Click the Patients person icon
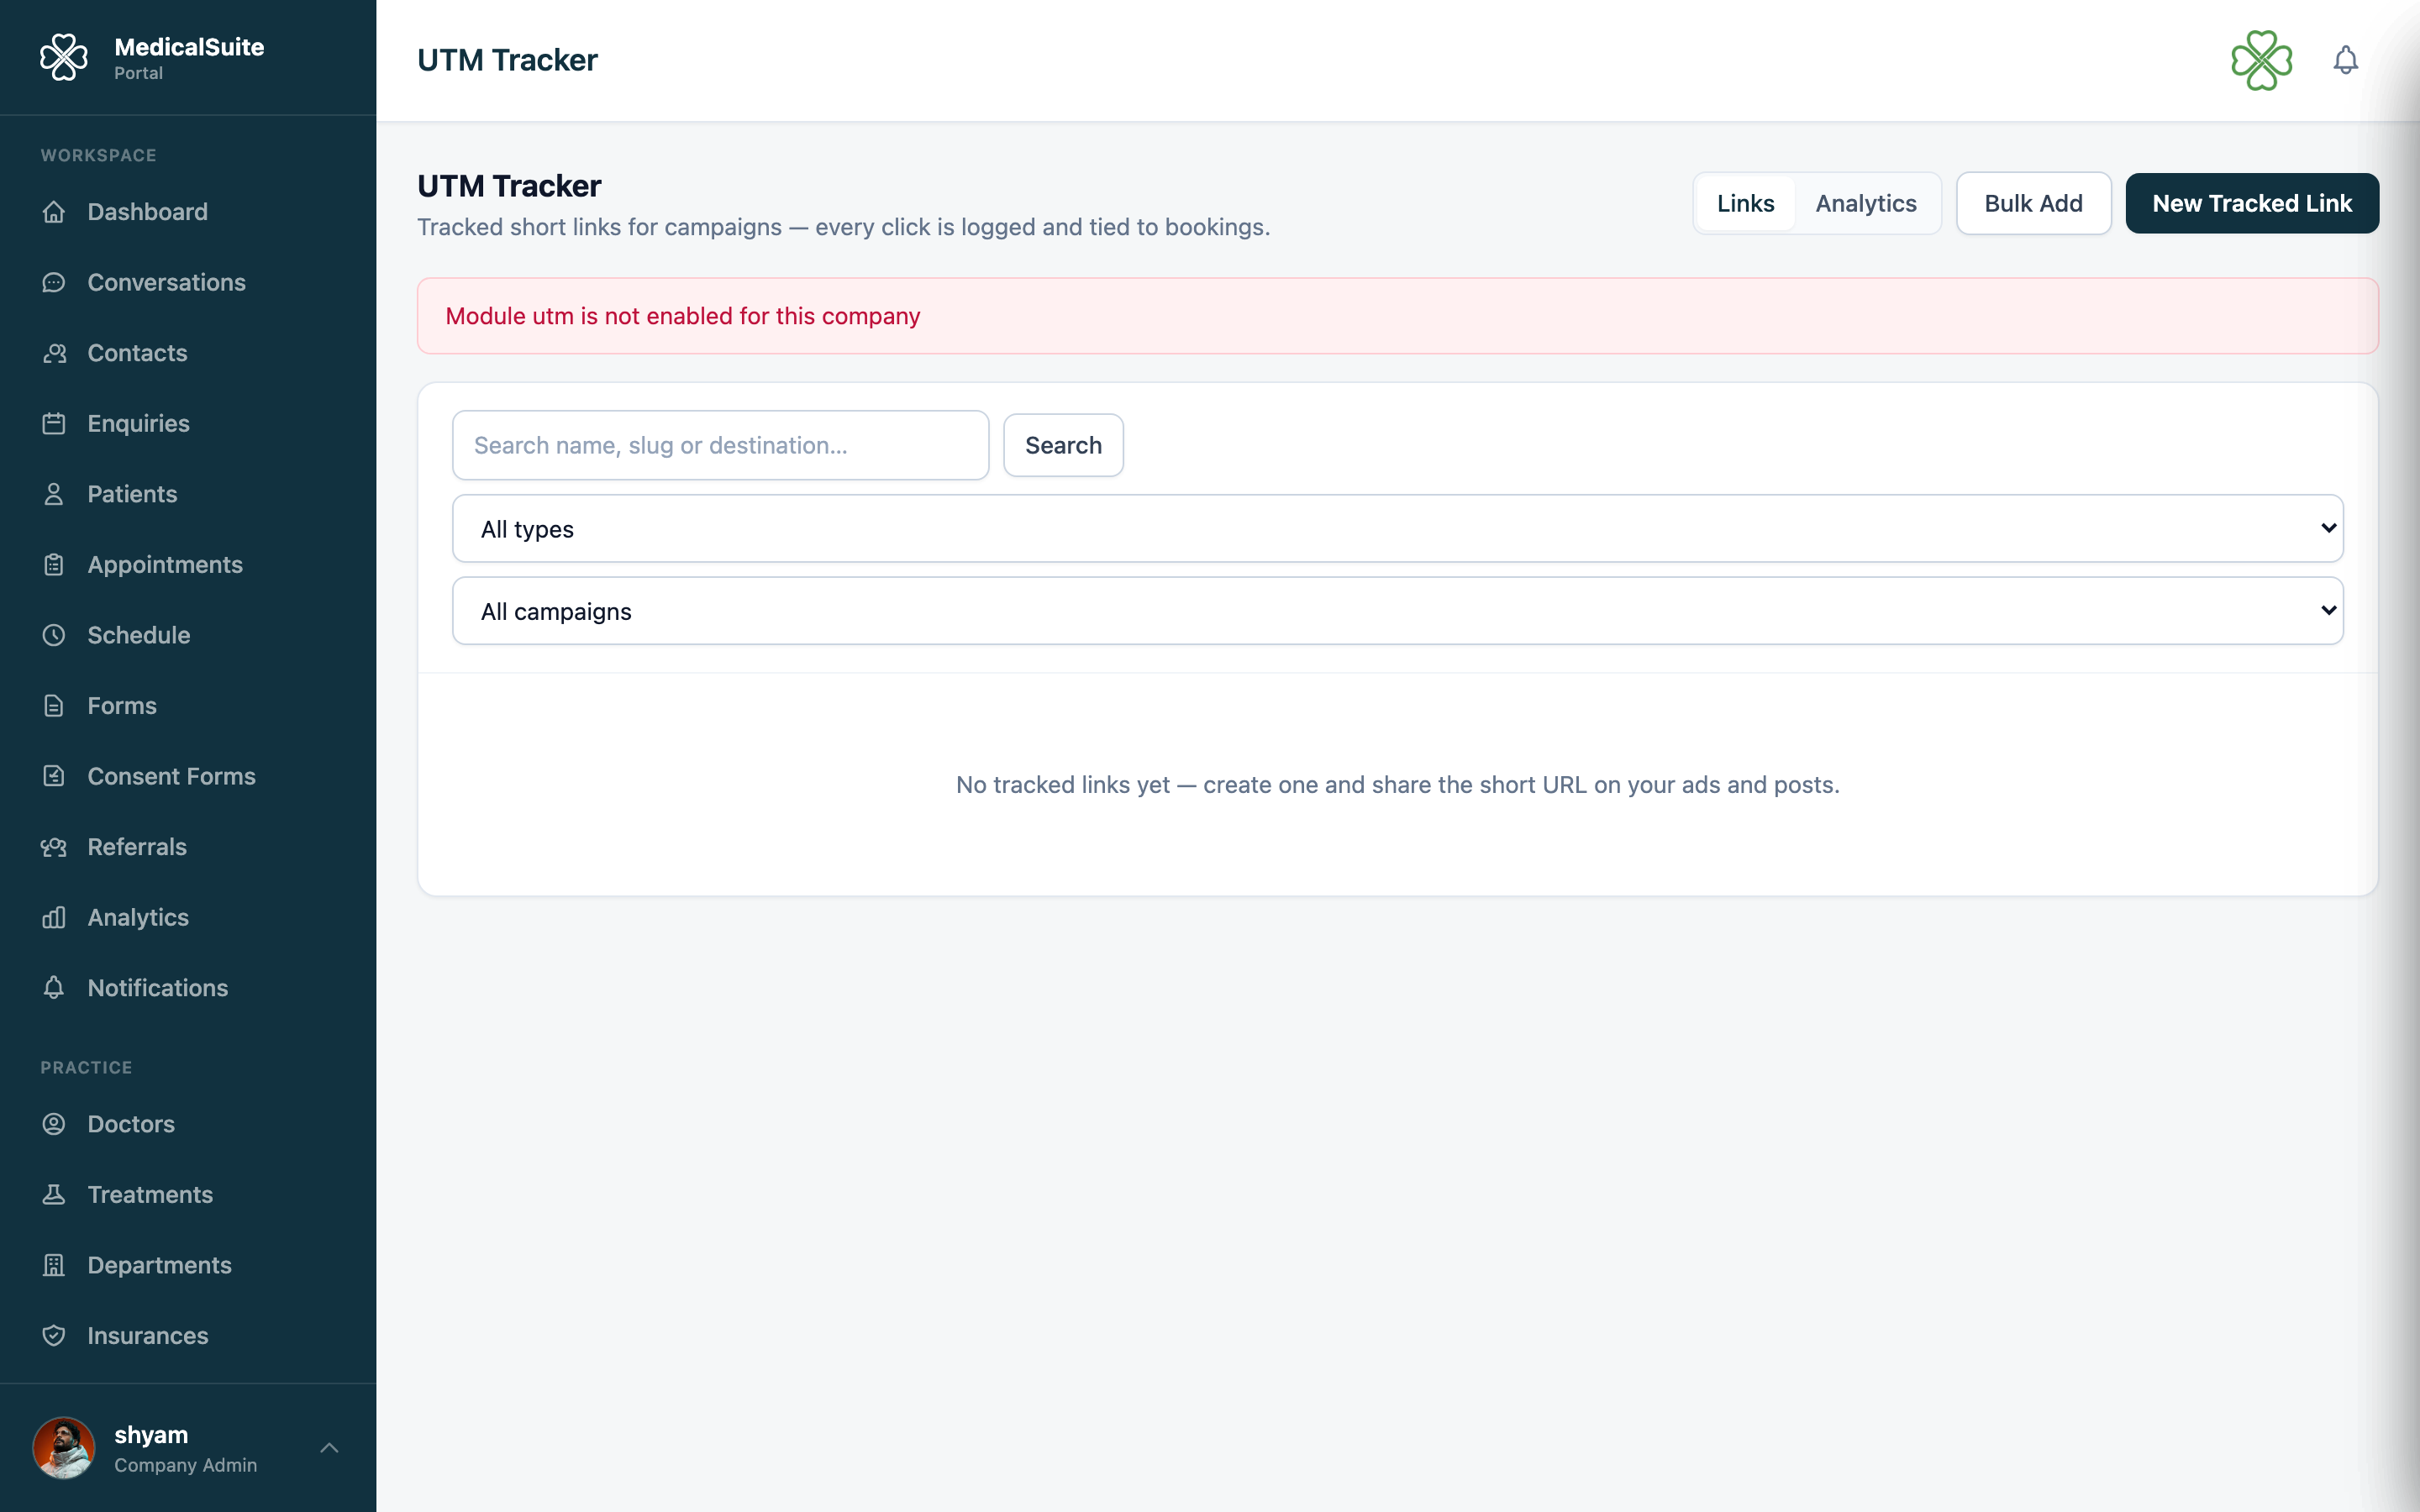Viewport: 2420px width, 1512px height. (54, 494)
